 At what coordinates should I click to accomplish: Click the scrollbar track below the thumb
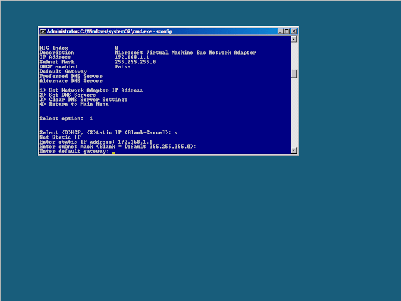coord(294,113)
